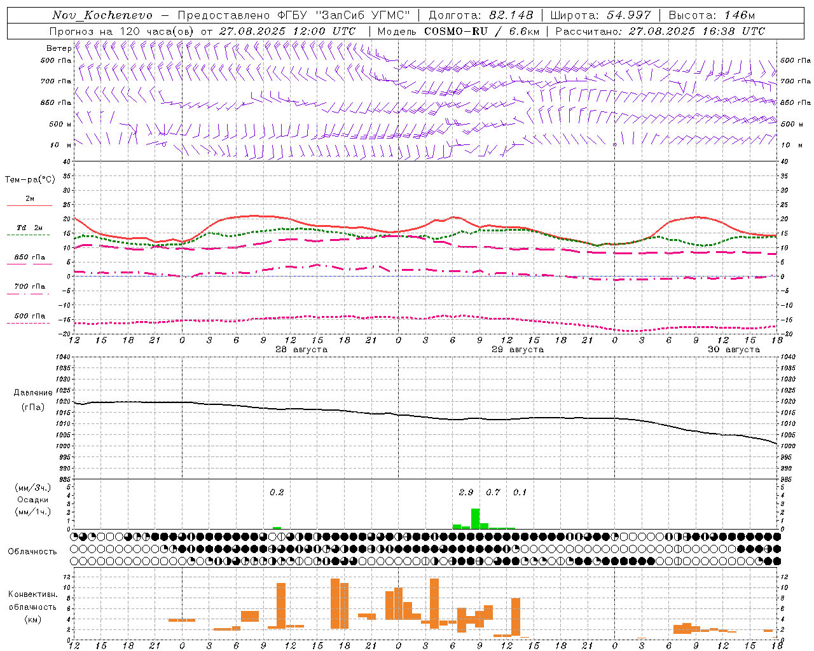Click the precipitation total "0.7"
This screenshot has height=651, width=814.
coord(493,492)
